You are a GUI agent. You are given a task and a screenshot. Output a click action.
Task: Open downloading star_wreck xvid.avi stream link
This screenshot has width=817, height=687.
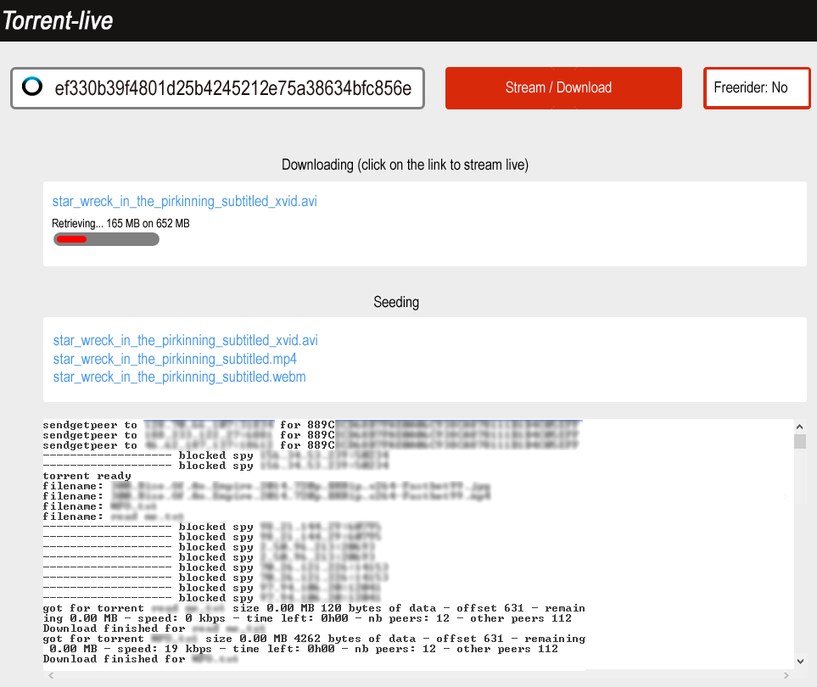tap(184, 201)
